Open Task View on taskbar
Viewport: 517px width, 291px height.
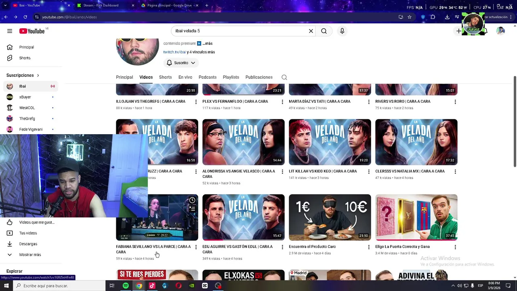(x=112, y=286)
